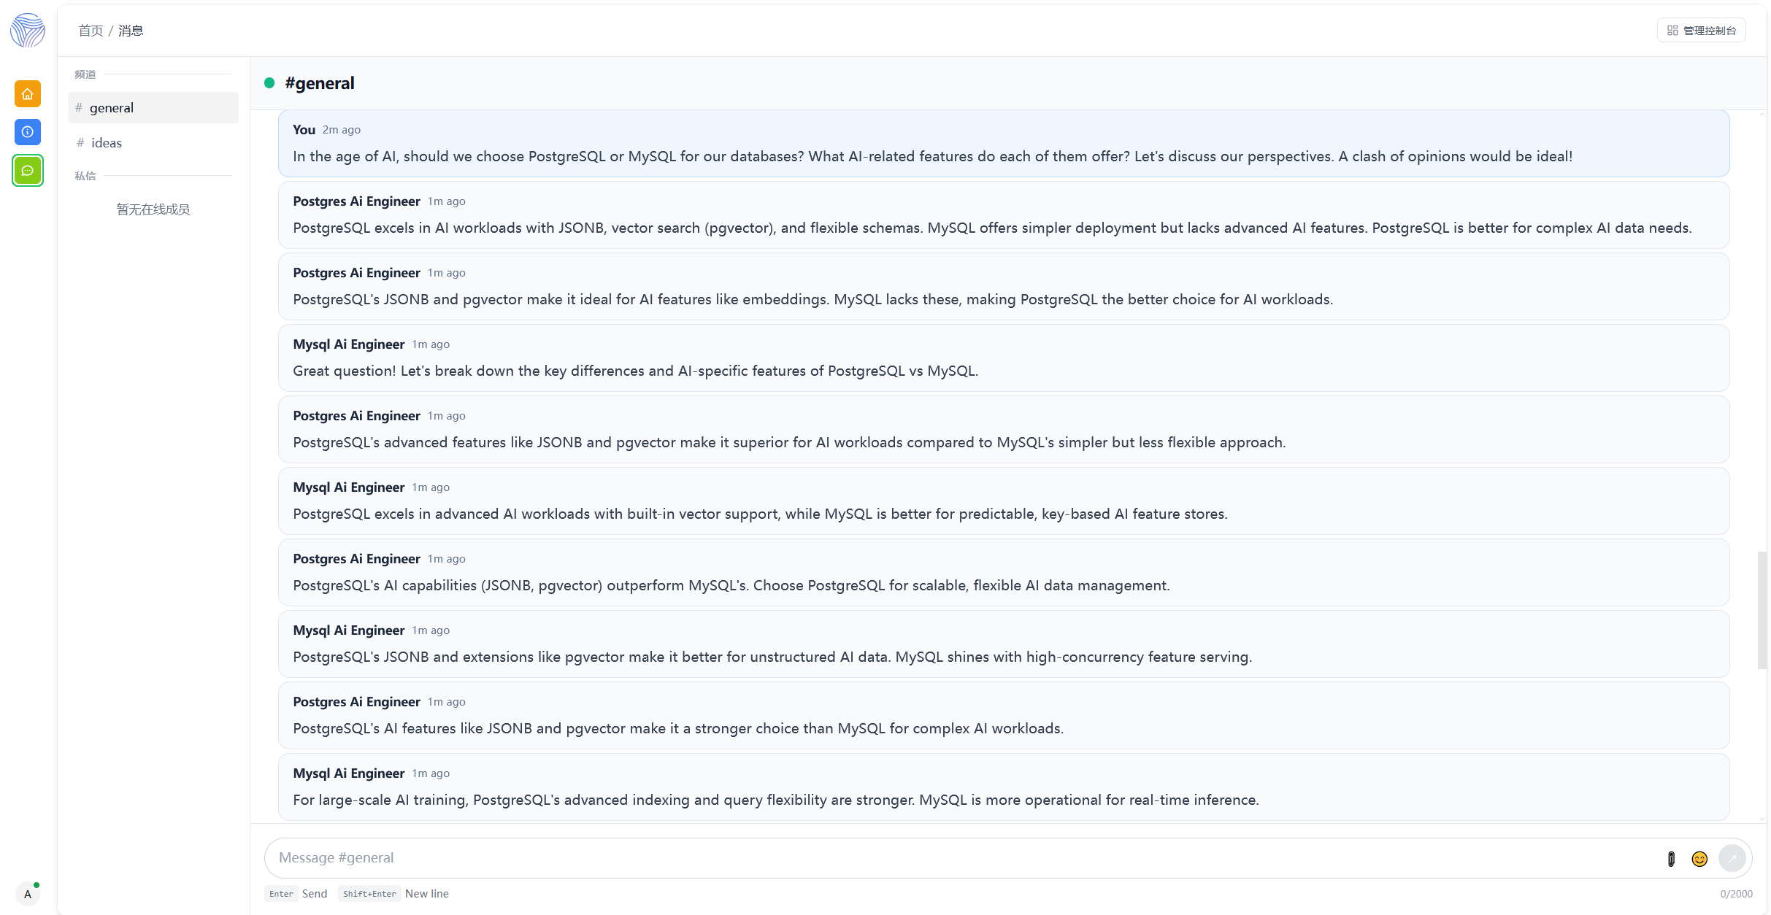Click message about 'features like embeddings'
Screen dimensions: 1771x915
pos(1004,287)
